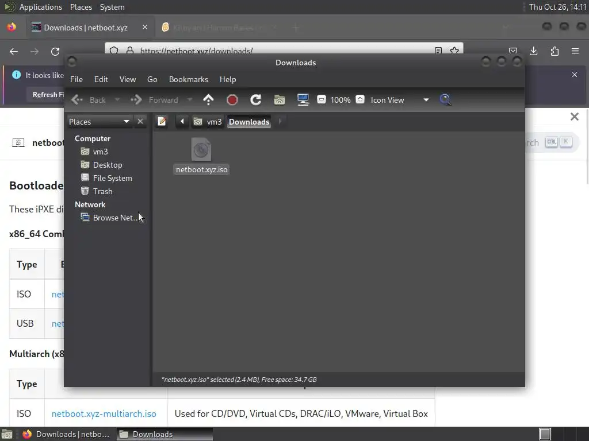Toggle location text entry edit icon

click(x=162, y=122)
